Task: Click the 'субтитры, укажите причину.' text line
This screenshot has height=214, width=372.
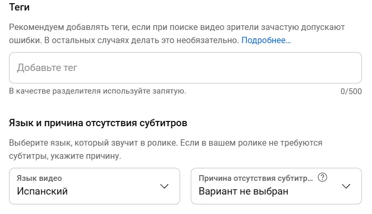Action: pos(65,156)
